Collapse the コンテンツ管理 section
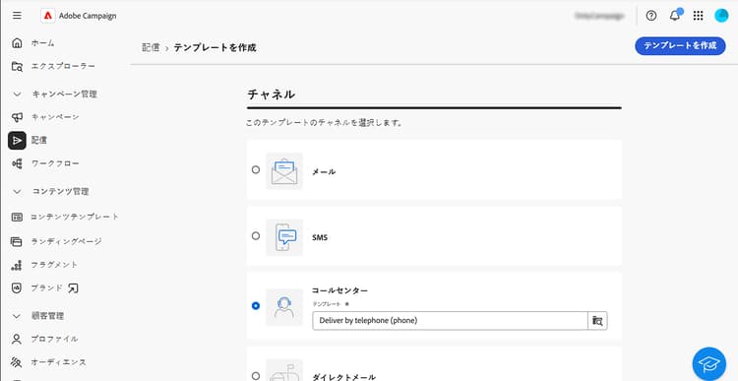The image size is (738, 381). (17, 192)
